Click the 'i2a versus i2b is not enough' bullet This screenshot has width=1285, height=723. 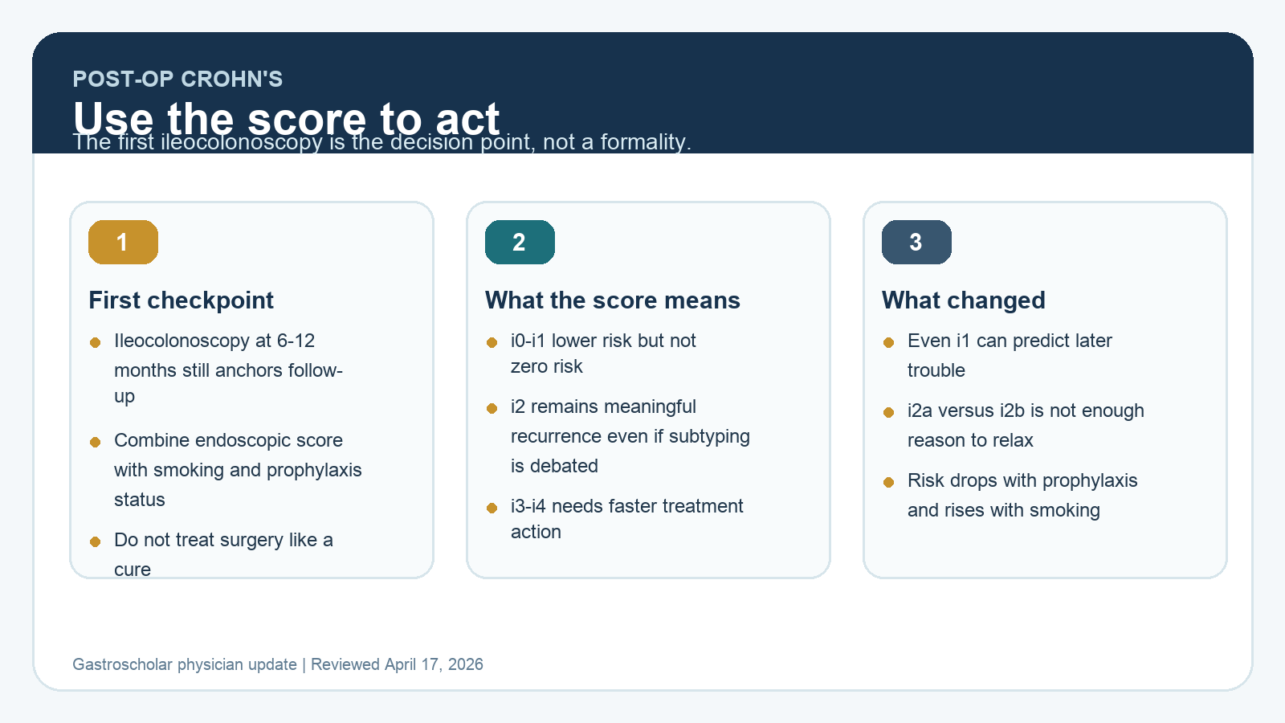[1026, 425]
